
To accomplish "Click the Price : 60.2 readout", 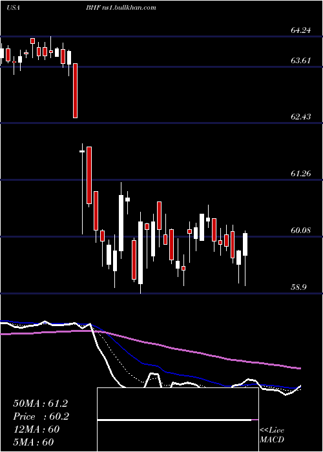I will click(41, 416).
